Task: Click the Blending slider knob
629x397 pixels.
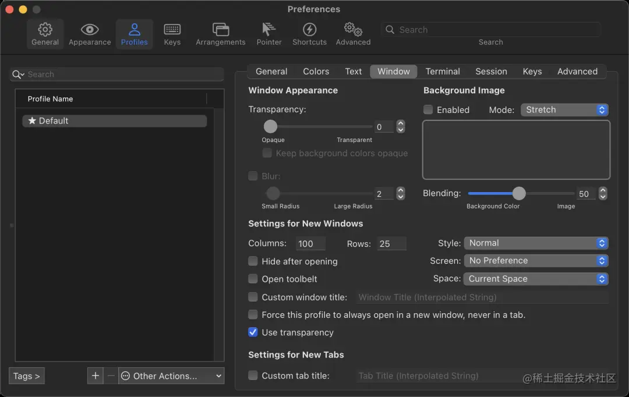Action: 519,193
